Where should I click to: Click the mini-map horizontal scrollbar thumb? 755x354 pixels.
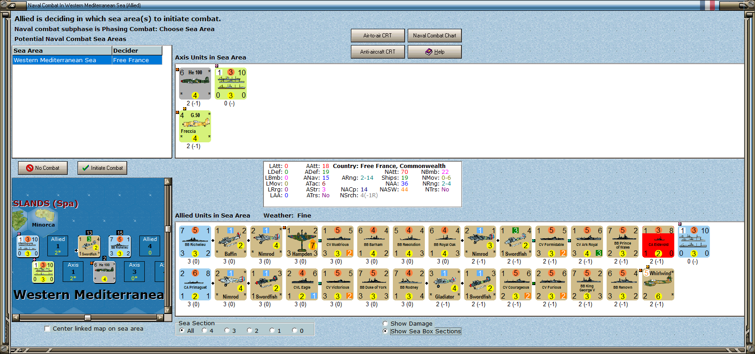[88, 318]
